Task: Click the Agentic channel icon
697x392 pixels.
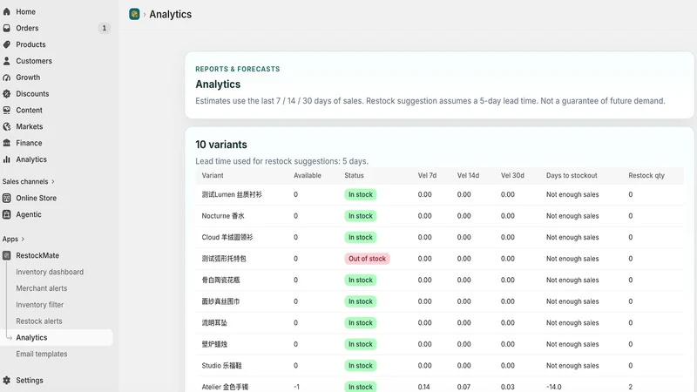Action: click(7, 214)
